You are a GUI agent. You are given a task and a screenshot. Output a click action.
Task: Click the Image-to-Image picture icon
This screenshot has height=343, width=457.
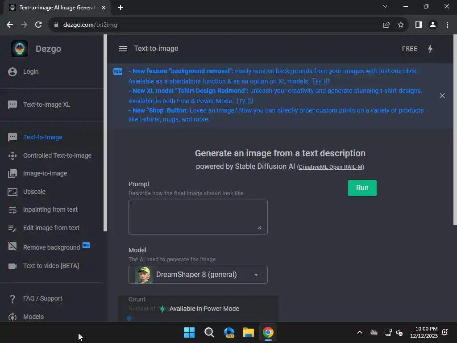pos(12,174)
